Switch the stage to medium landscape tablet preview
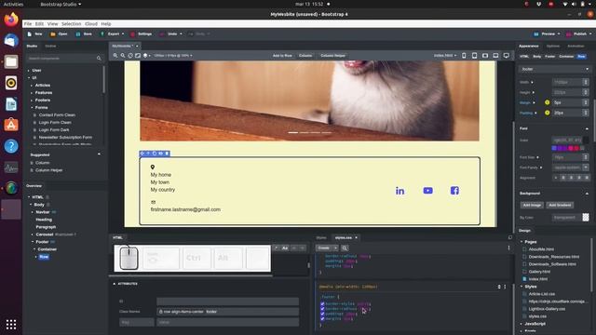 point(485,56)
